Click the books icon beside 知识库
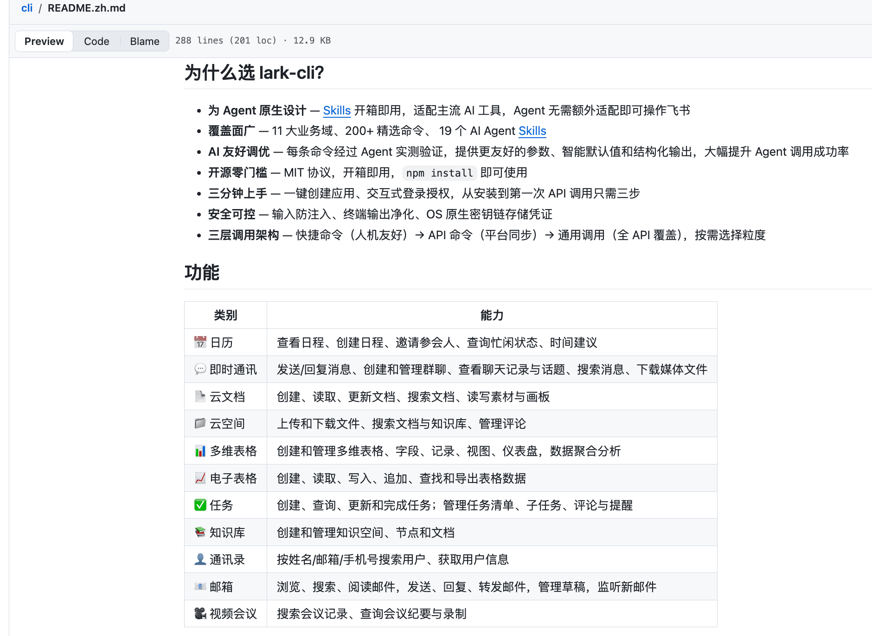 point(200,532)
